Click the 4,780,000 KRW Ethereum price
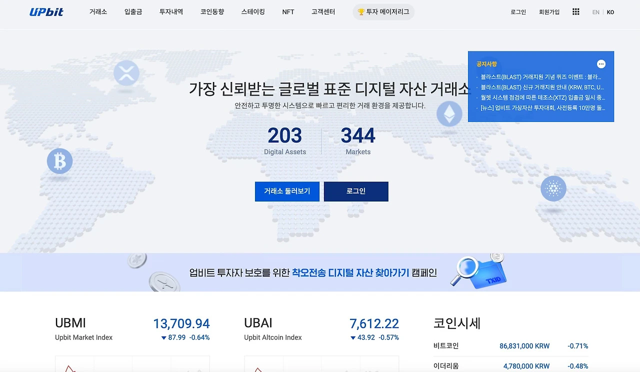Viewport: 640px width, 372px height. click(526, 366)
